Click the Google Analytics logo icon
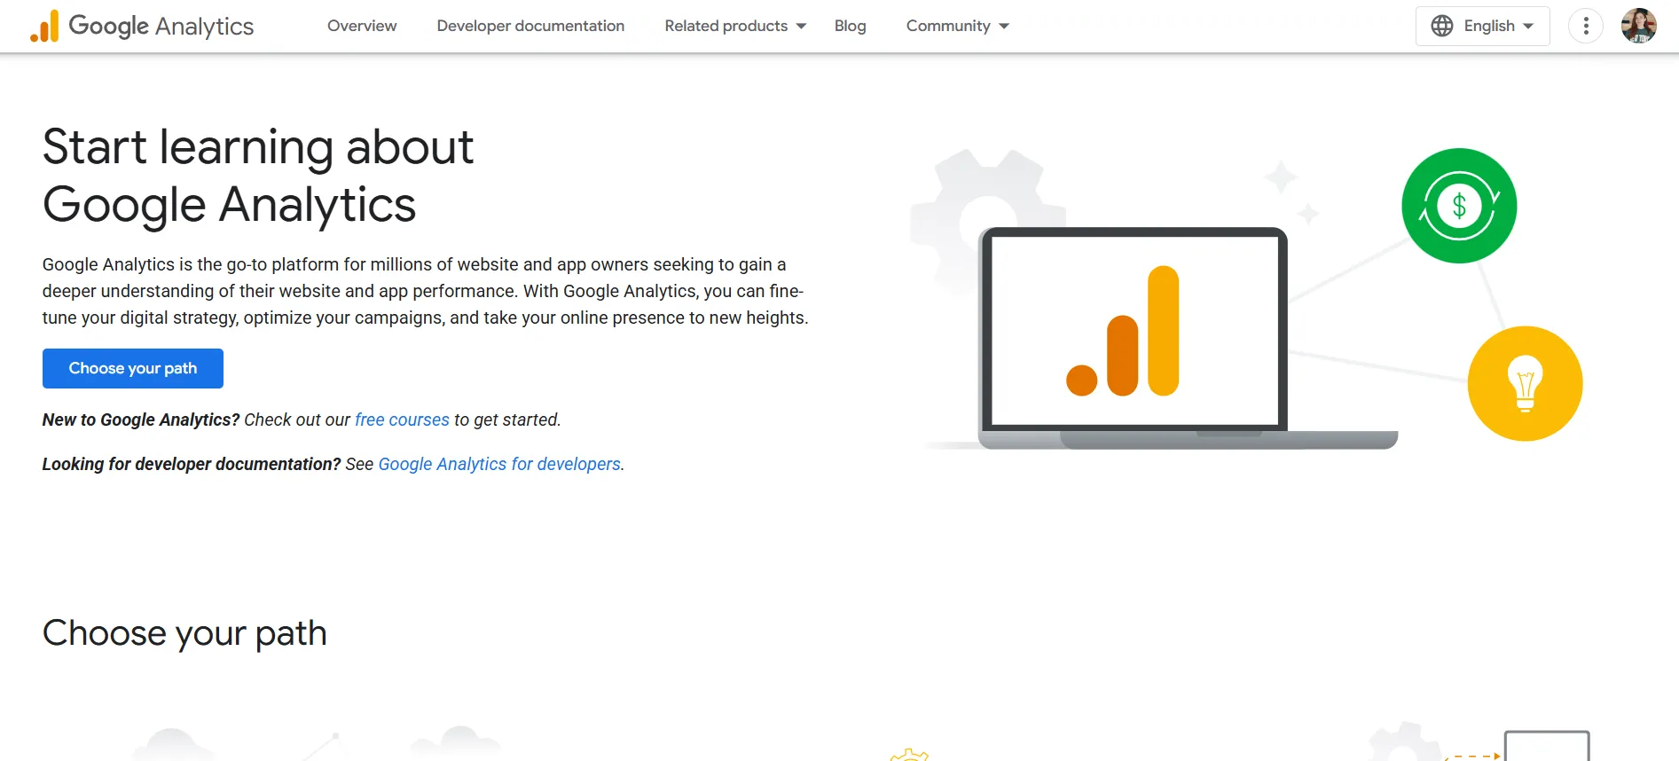Viewport: 1679px width, 761px height. point(44,26)
